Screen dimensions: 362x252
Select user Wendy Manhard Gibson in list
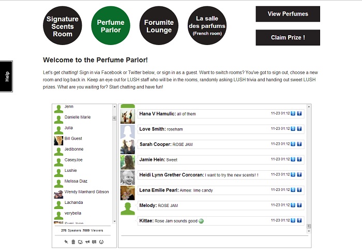coord(86,192)
